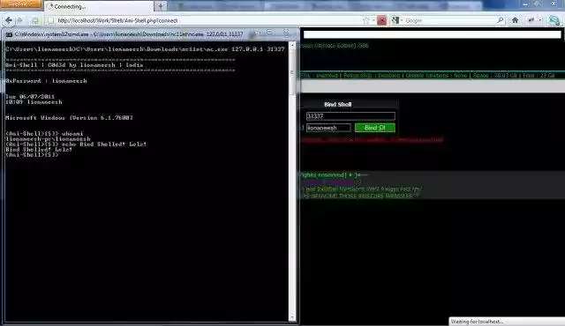Go back with the browser back arrow
The image size is (565, 326).
pyautogui.click(x=9, y=20)
